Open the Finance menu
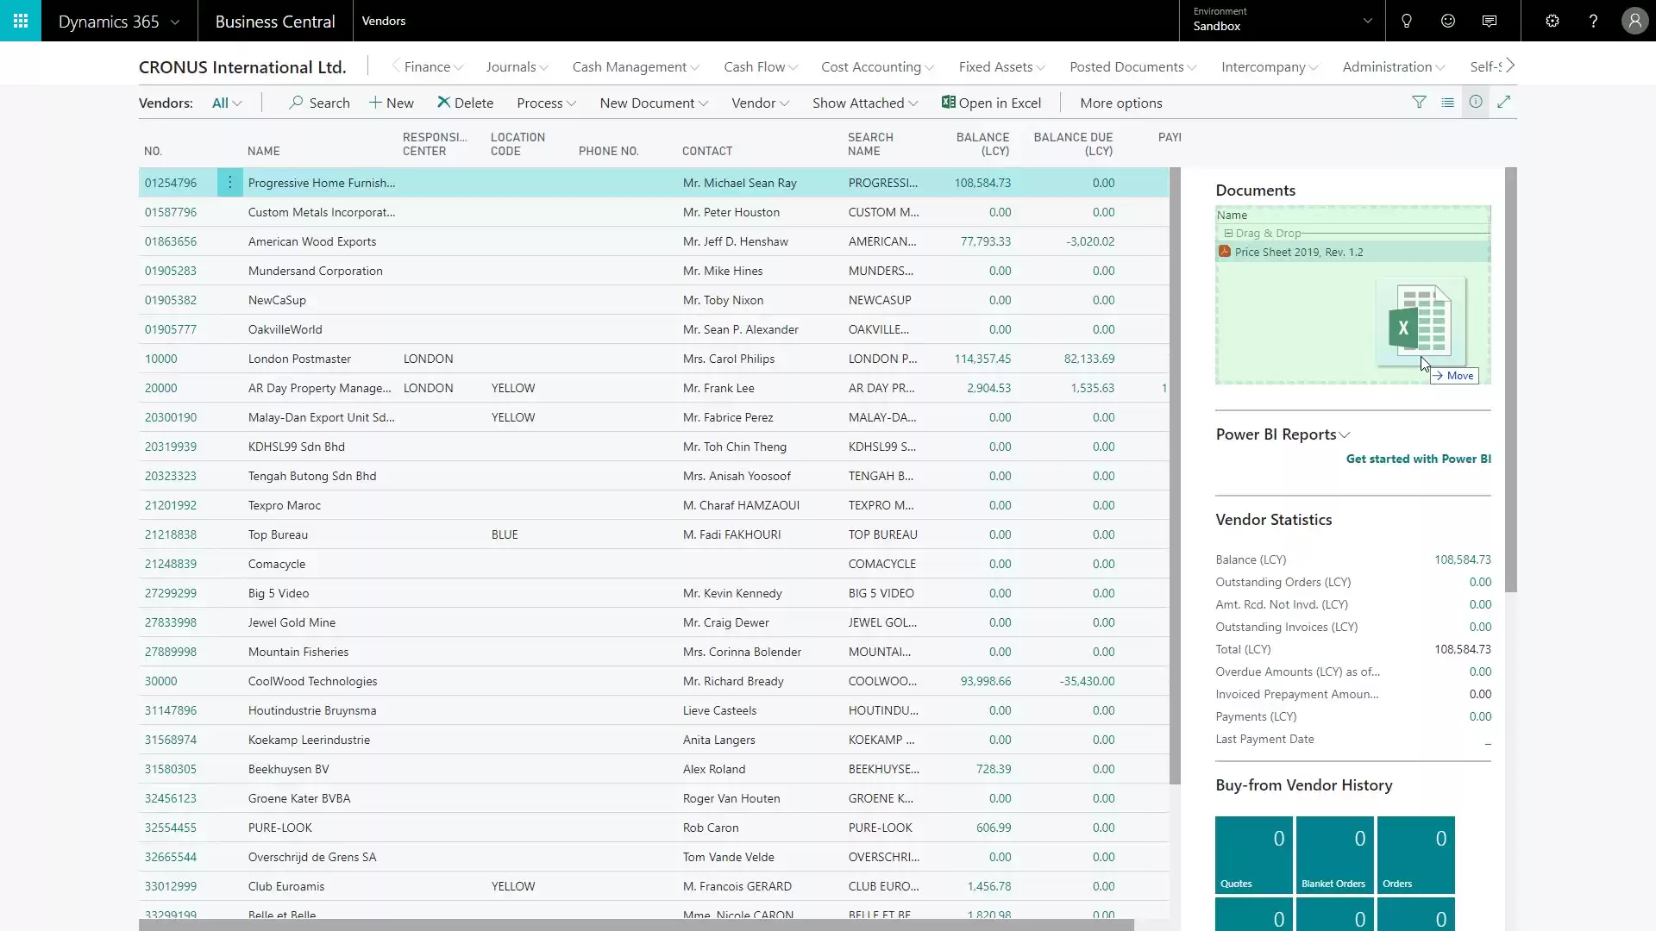 [x=428, y=66]
